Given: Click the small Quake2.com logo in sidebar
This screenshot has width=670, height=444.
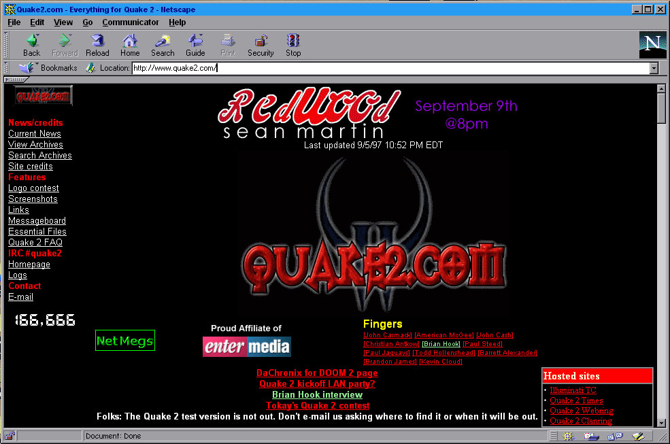Looking at the screenshot, I should 43,96.
